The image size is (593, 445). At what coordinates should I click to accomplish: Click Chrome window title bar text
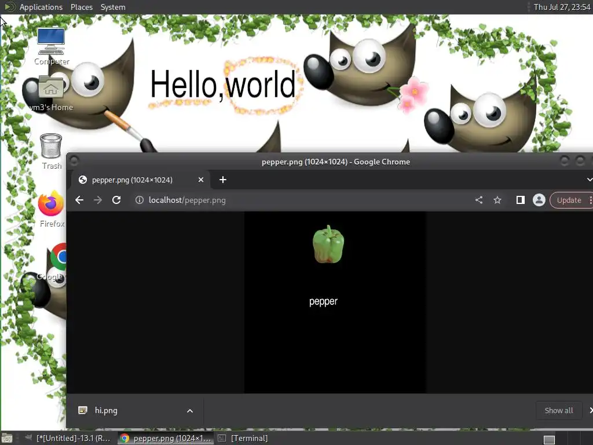tap(336, 162)
